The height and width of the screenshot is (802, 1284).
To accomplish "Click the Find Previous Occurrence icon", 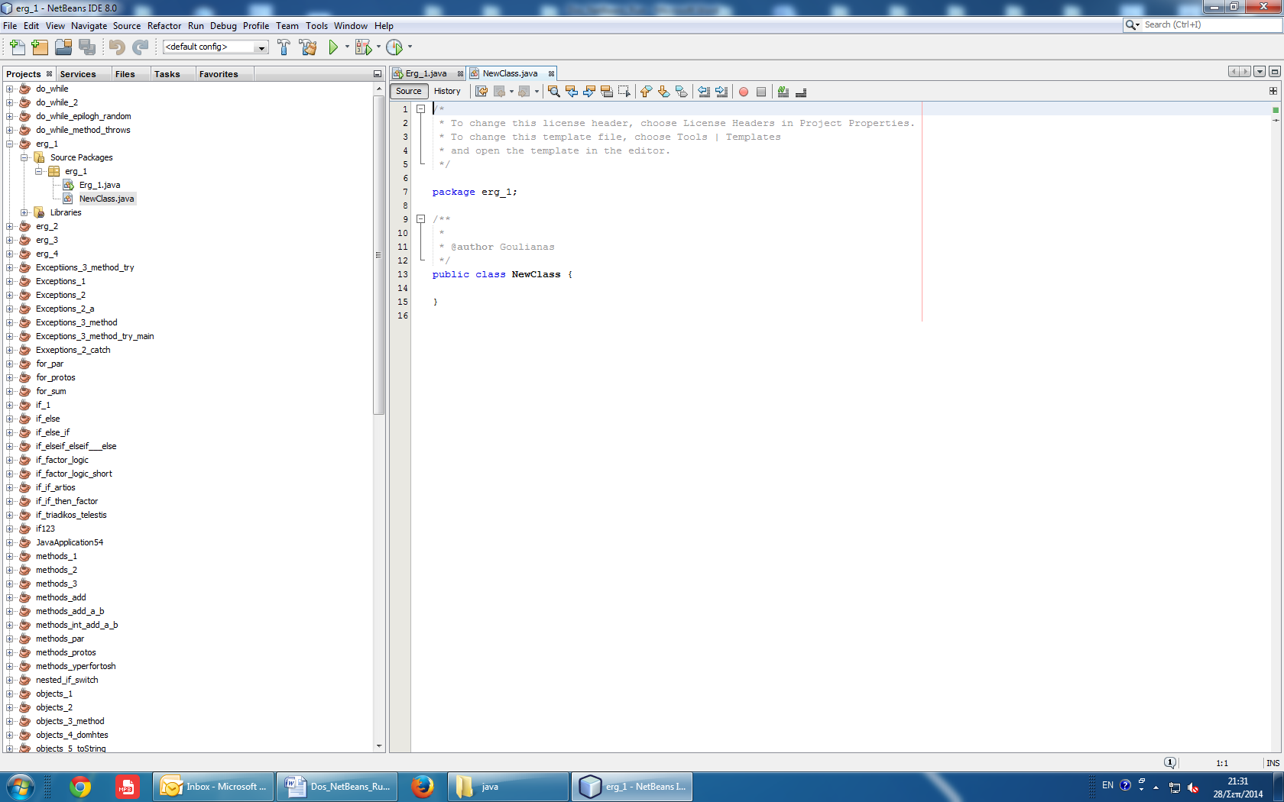I will (x=572, y=92).
